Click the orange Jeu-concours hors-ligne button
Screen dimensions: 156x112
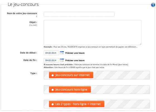click(x=70, y=89)
